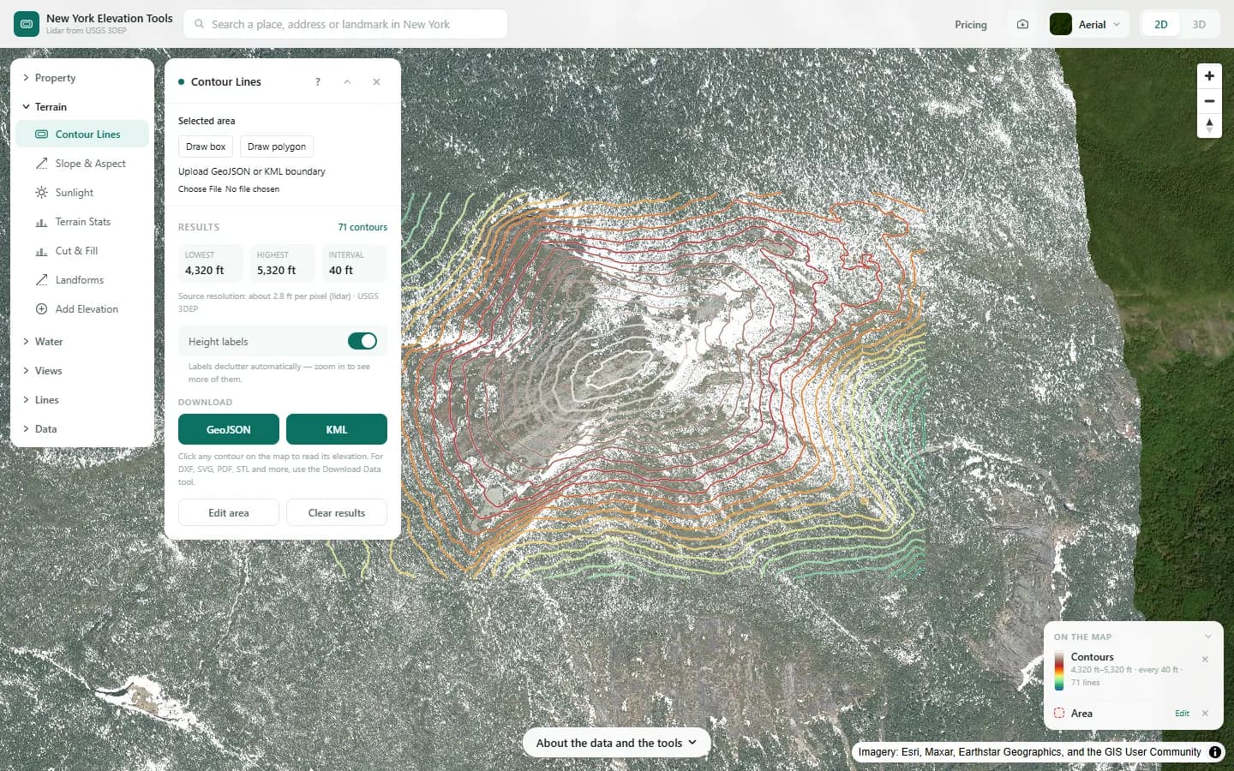Image resolution: width=1234 pixels, height=771 pixels.
Task: Open the Terrain Stats tool
Action: point(82,222)
